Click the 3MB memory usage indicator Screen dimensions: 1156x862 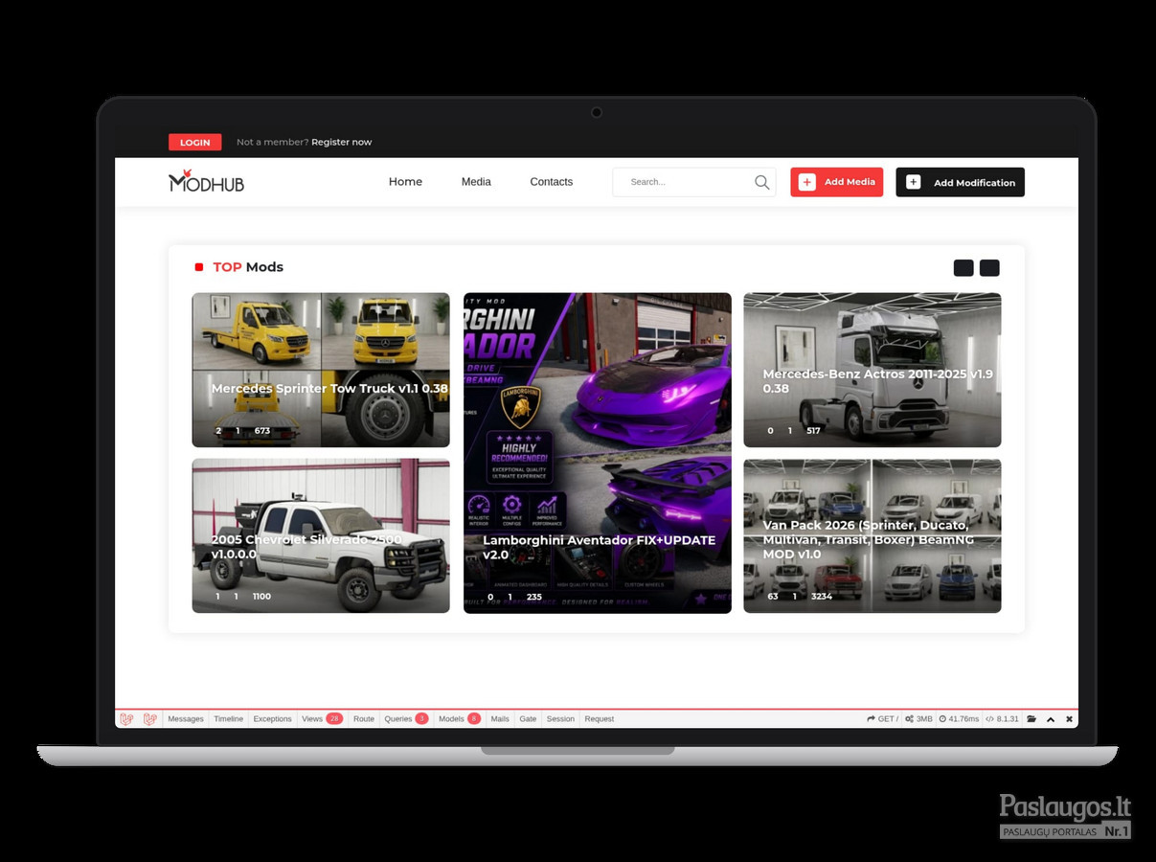click(x=918, y=719)
